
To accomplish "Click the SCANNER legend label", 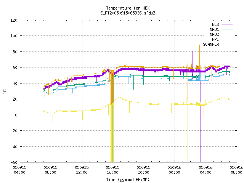I will tap(211, 44).
